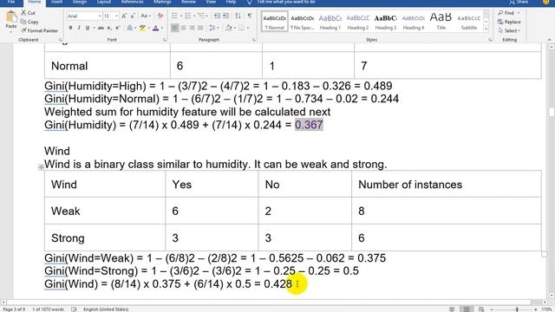Activate the Format Painter tool
555x312 pixels.
pyautogui.click(x=39, y=31)
